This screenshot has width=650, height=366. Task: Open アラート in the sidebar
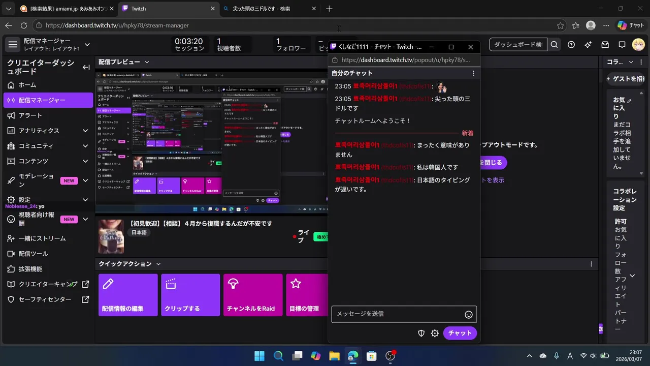point(48,115)
